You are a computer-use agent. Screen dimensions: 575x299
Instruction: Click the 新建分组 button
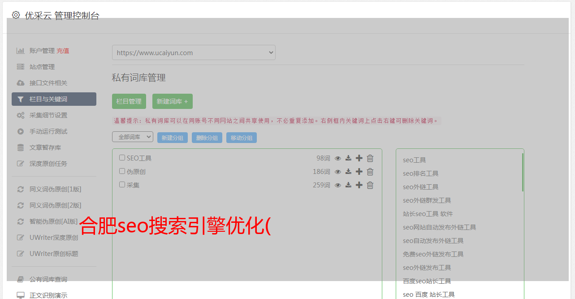173,138
